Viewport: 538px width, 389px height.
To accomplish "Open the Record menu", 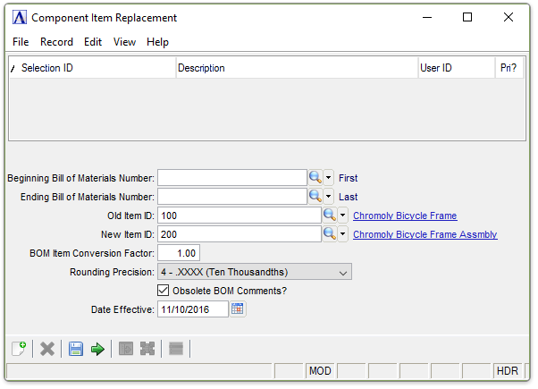I will (56, 42).
